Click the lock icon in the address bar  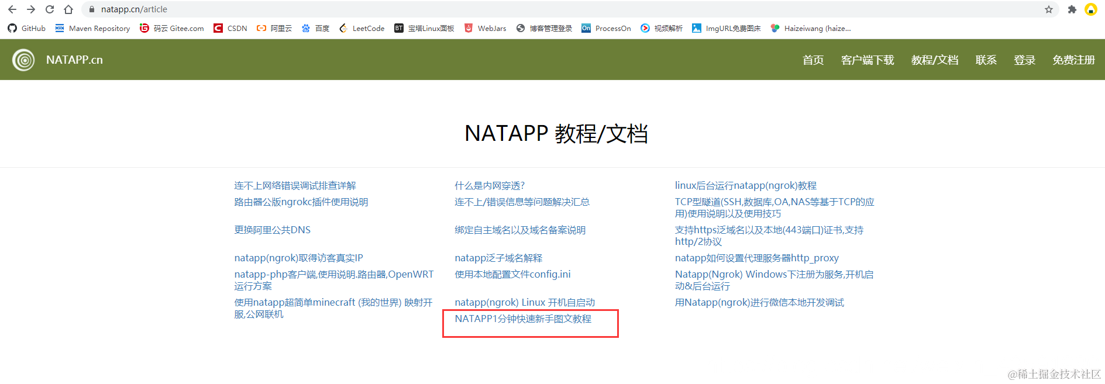tap(91, 9)
